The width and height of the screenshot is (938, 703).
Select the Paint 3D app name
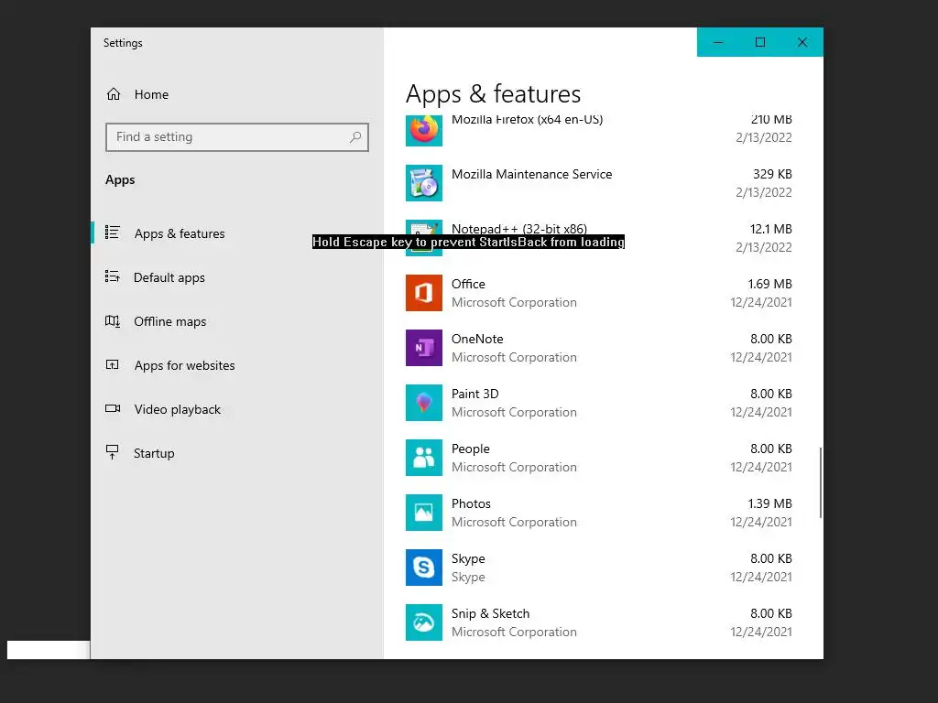point(474,394)
